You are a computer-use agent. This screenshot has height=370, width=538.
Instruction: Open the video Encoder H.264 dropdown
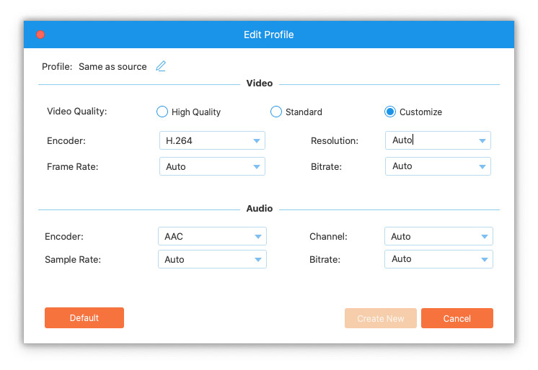click(x=211, y=140)
